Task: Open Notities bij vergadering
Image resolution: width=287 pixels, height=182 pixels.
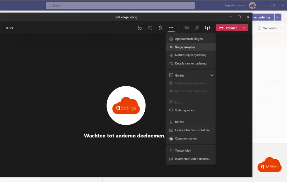Action: [x=191, y=55]
